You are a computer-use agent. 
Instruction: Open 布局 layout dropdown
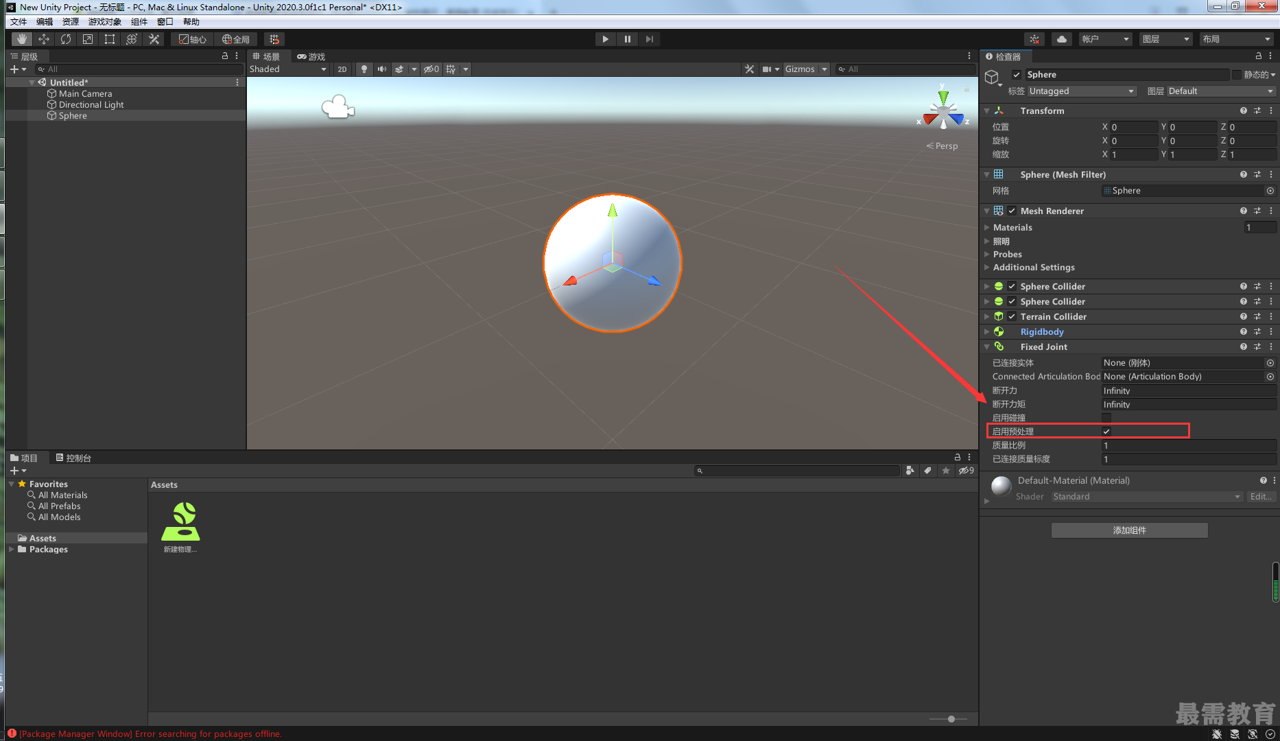pyautogui.click(x=1236, y=39)
